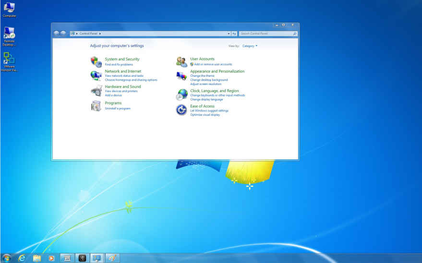
Task: Expand the View by Category dropdown
Action: [250, 46]
